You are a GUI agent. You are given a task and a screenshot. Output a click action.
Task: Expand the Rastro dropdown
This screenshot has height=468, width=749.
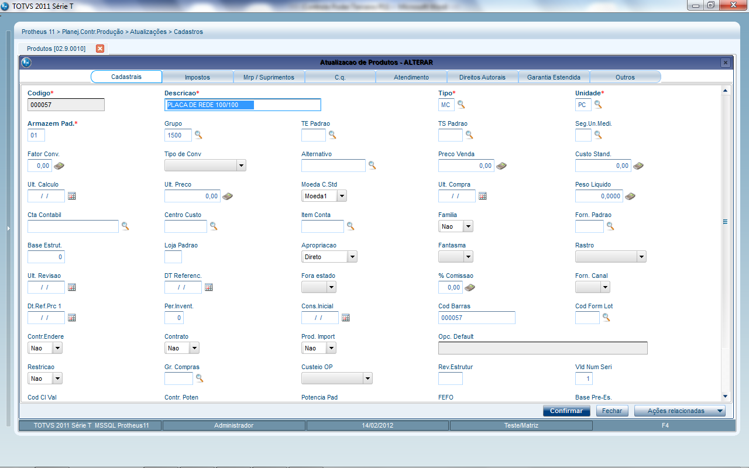(641, 257)
